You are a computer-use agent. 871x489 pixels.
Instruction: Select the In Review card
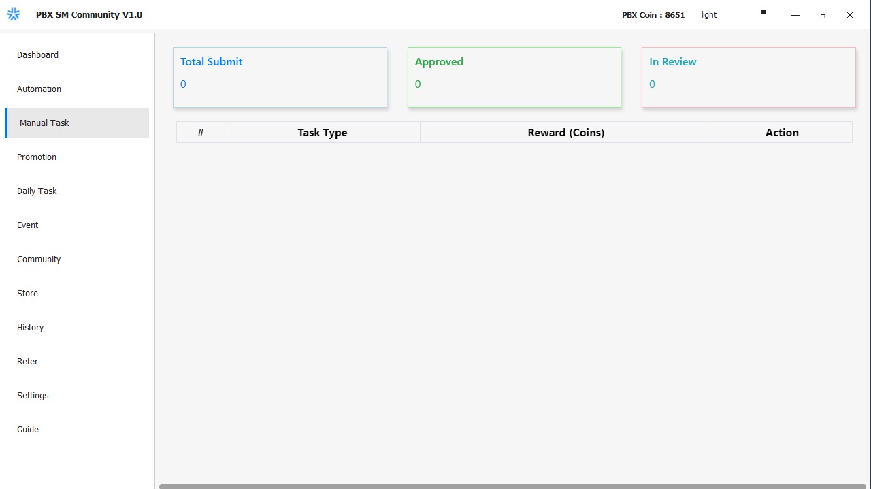point(749,77)
